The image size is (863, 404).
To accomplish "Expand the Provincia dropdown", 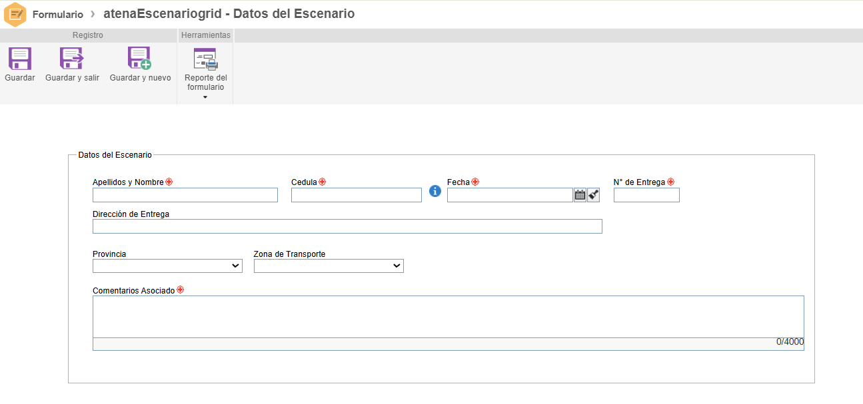I will click(x=167, y=266).
